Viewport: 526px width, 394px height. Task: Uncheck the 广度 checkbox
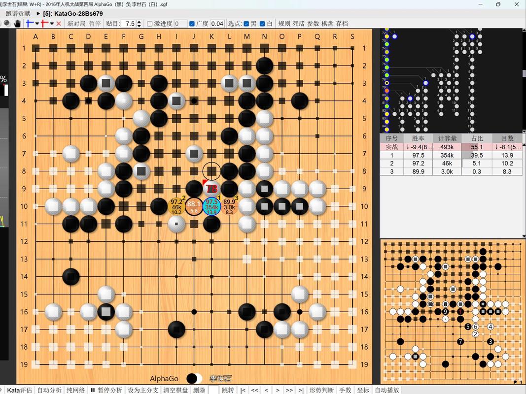(x=192, y=24)
